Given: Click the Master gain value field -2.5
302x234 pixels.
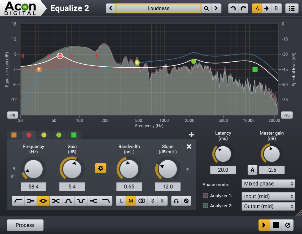Looking at the screenshot, I should click(271, 170).
